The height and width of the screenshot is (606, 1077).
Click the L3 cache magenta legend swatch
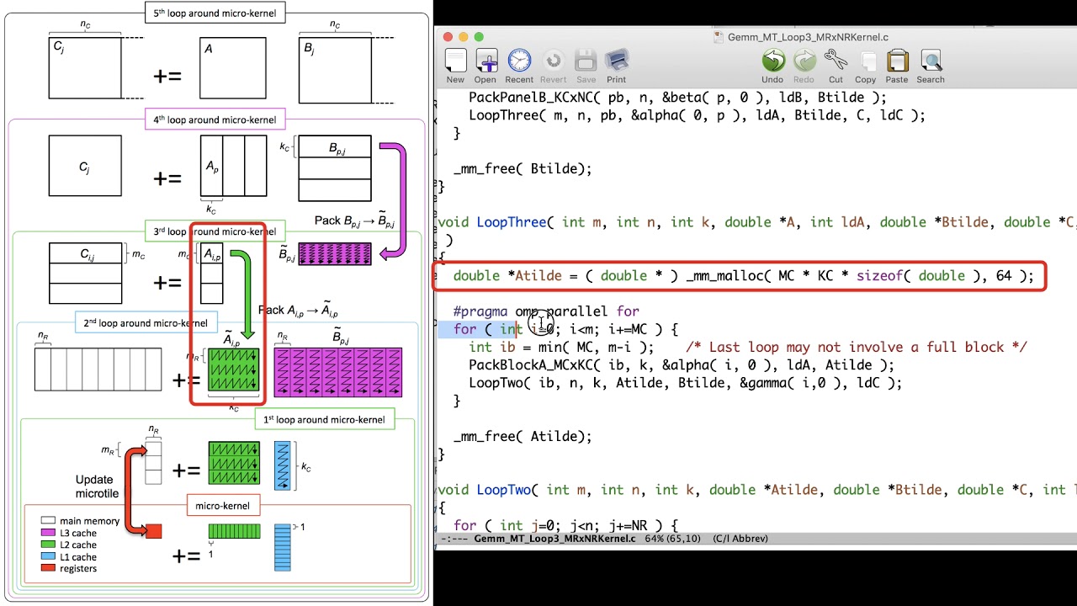tap(47, 533)
